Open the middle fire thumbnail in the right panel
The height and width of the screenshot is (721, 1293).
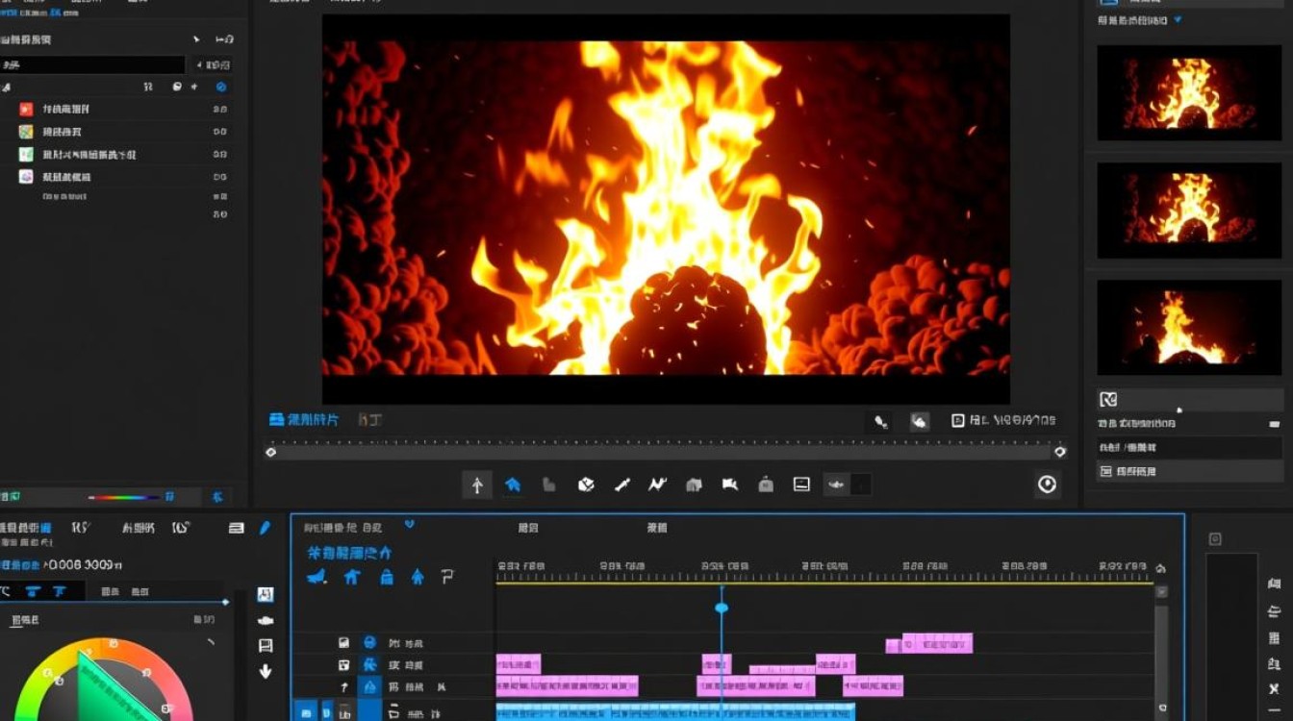(1189, 211)
